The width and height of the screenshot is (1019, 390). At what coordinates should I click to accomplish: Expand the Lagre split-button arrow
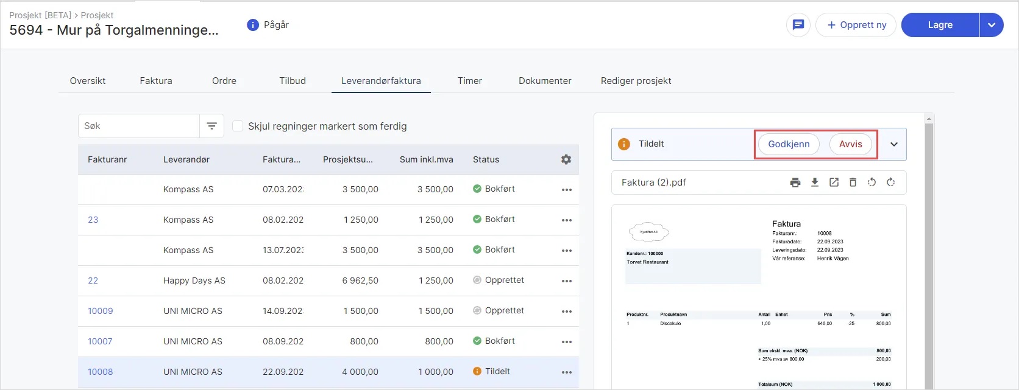(x=992, y=25)
